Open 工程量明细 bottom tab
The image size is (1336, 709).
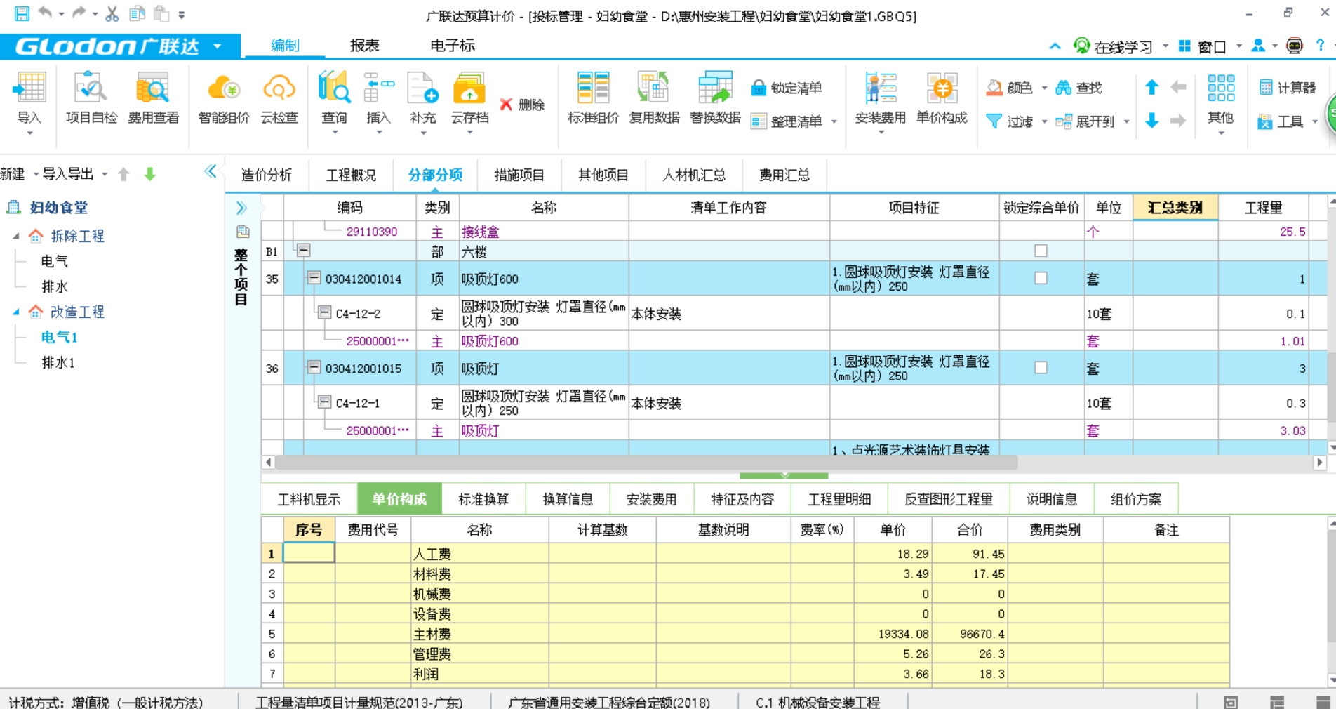tap(839, 499)
